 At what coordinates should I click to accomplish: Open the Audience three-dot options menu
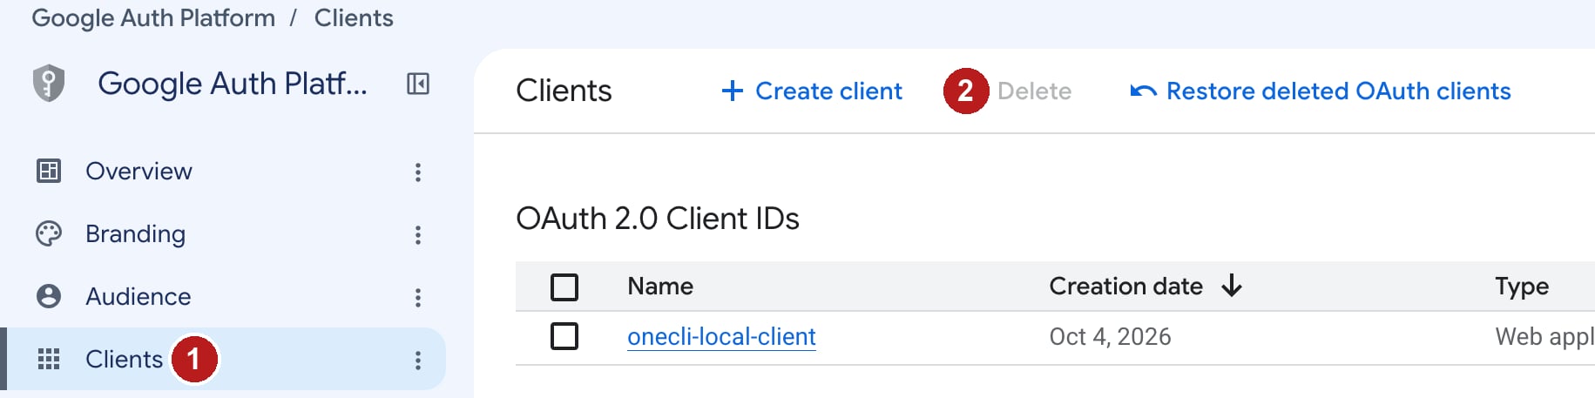418,297
